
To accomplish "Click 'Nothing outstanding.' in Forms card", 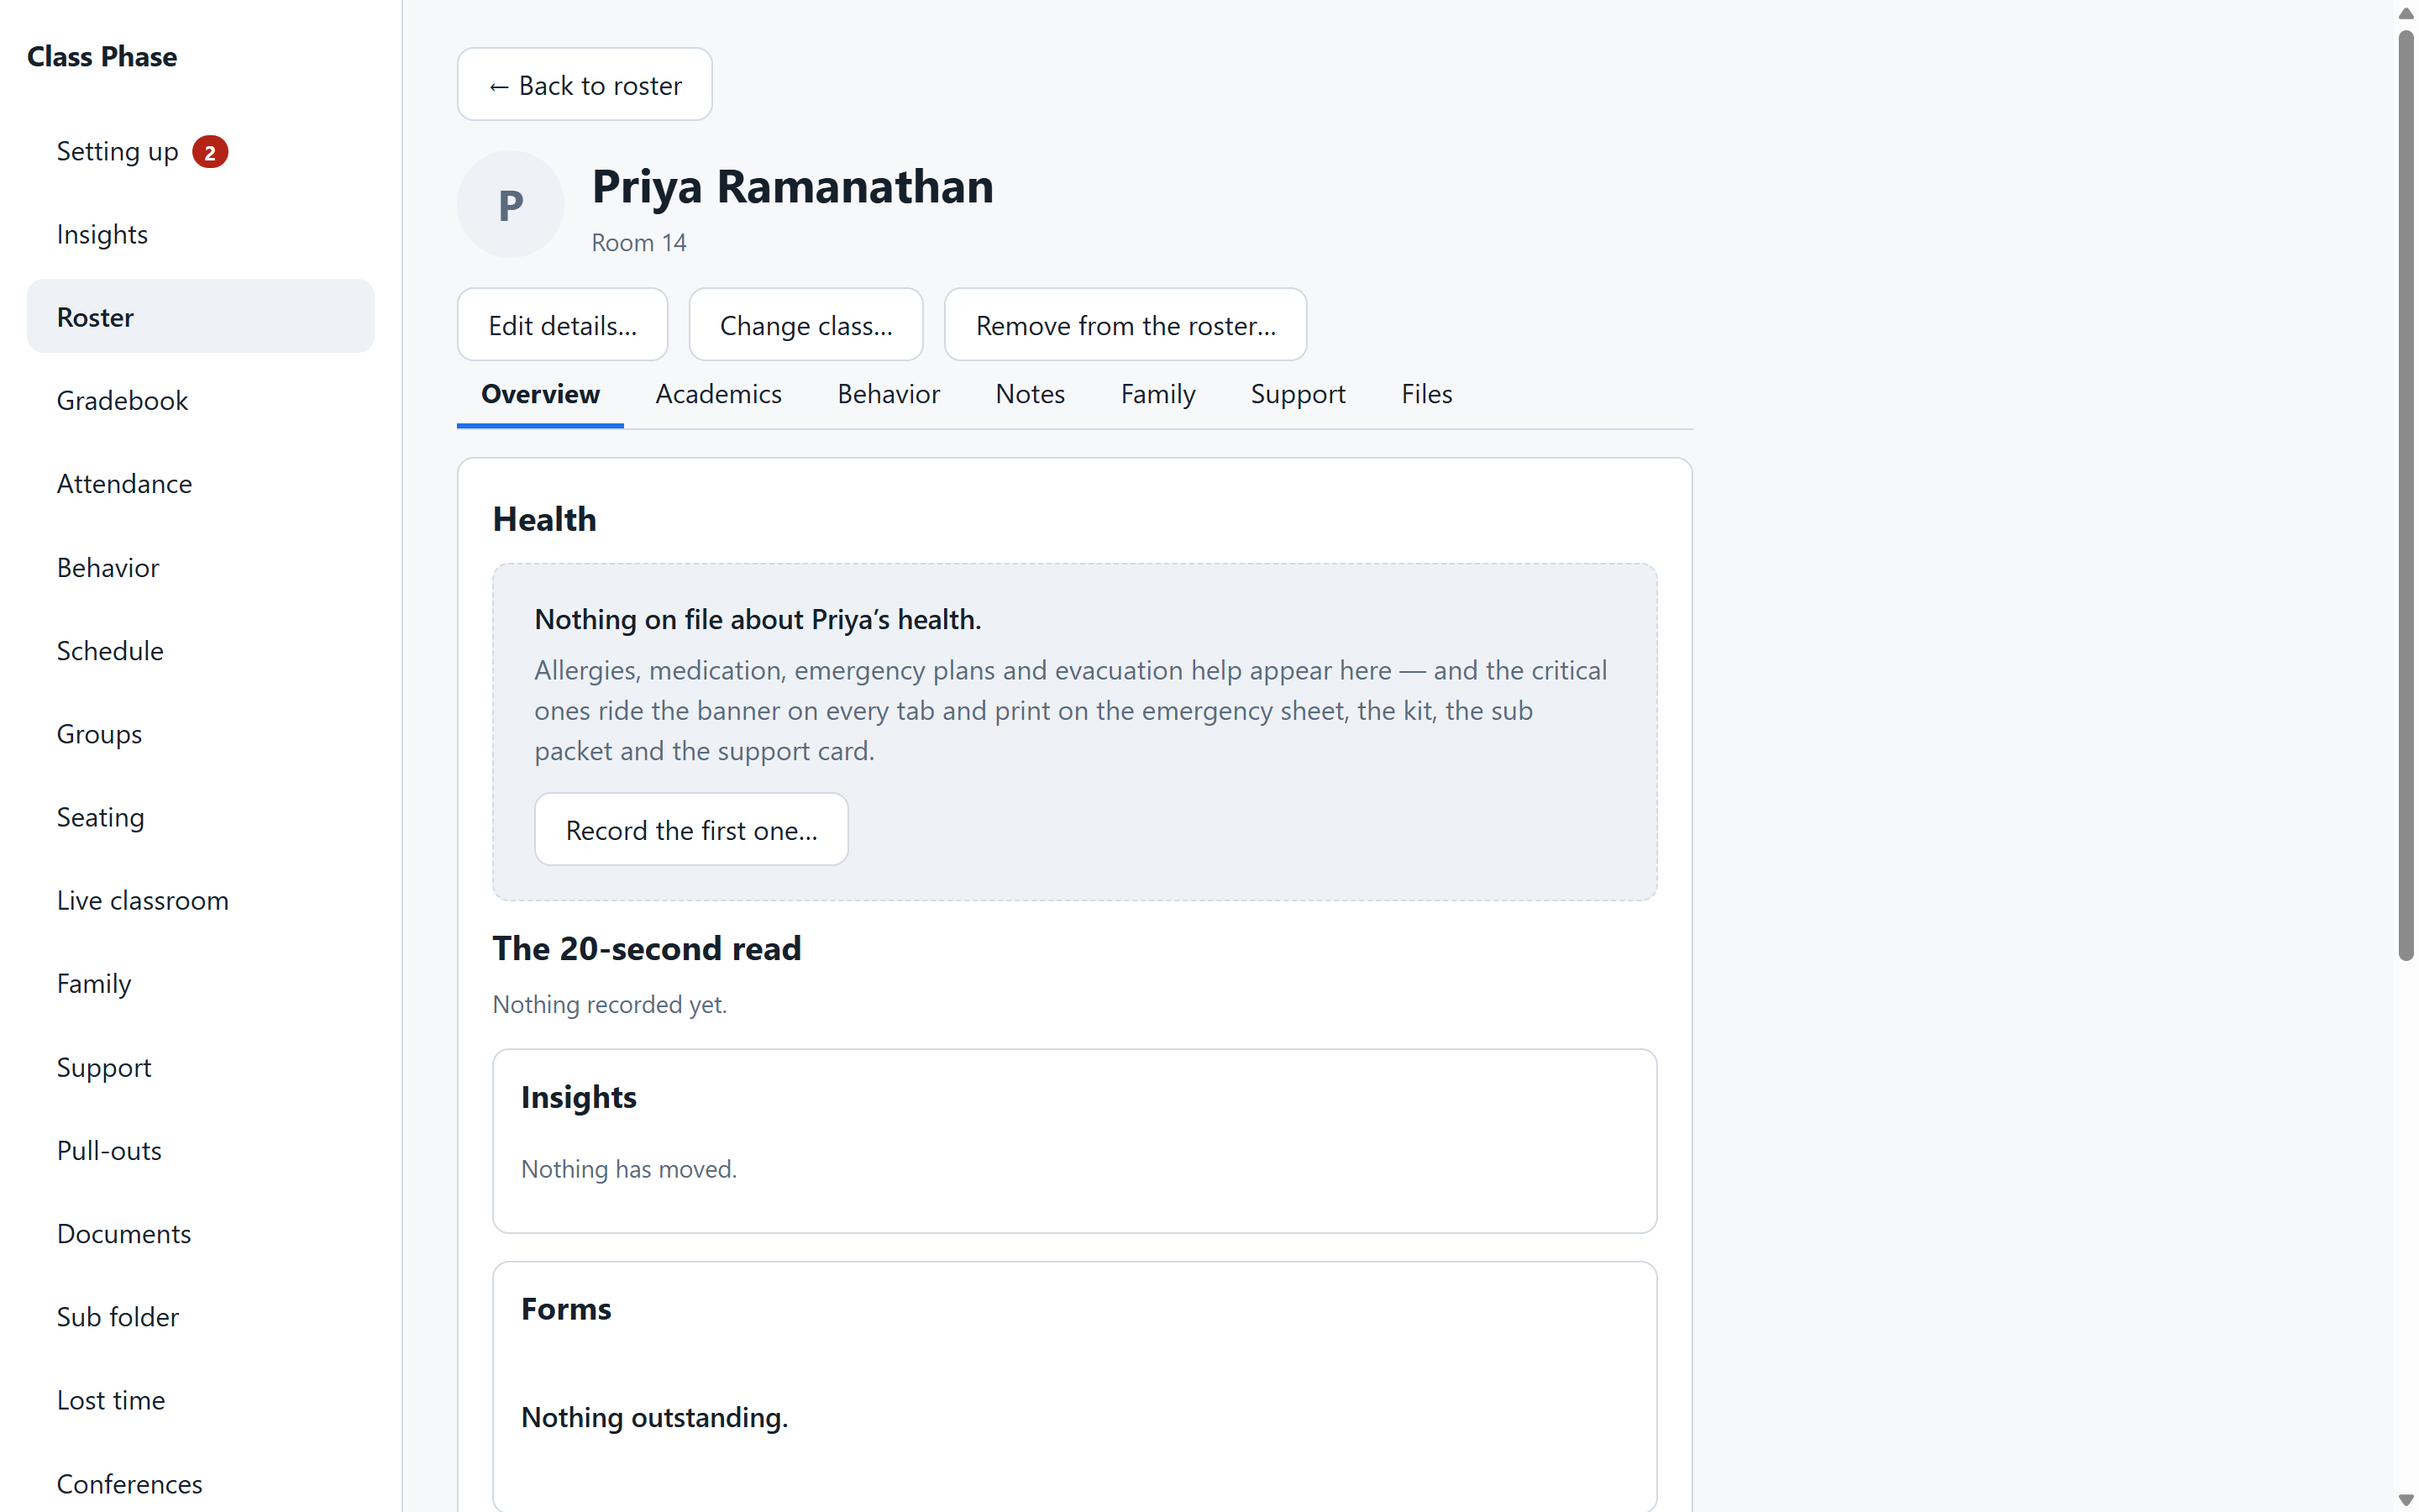I will [655, 1417].
